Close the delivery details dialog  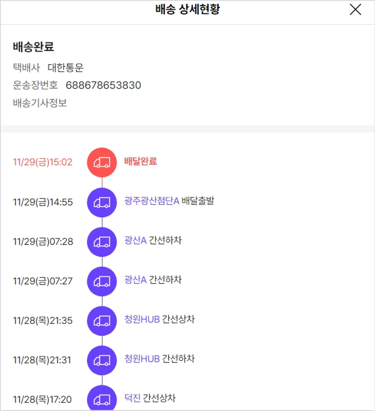coord(355,9)
